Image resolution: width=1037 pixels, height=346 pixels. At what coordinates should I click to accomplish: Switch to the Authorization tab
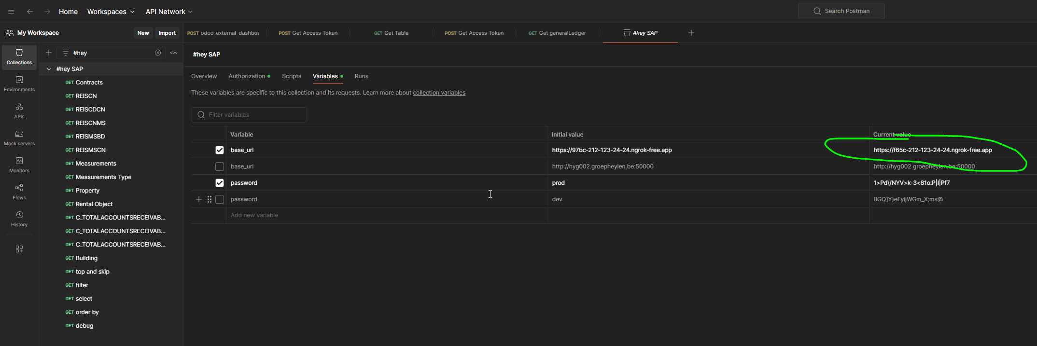pyautogui.click(x=249, y=76)
